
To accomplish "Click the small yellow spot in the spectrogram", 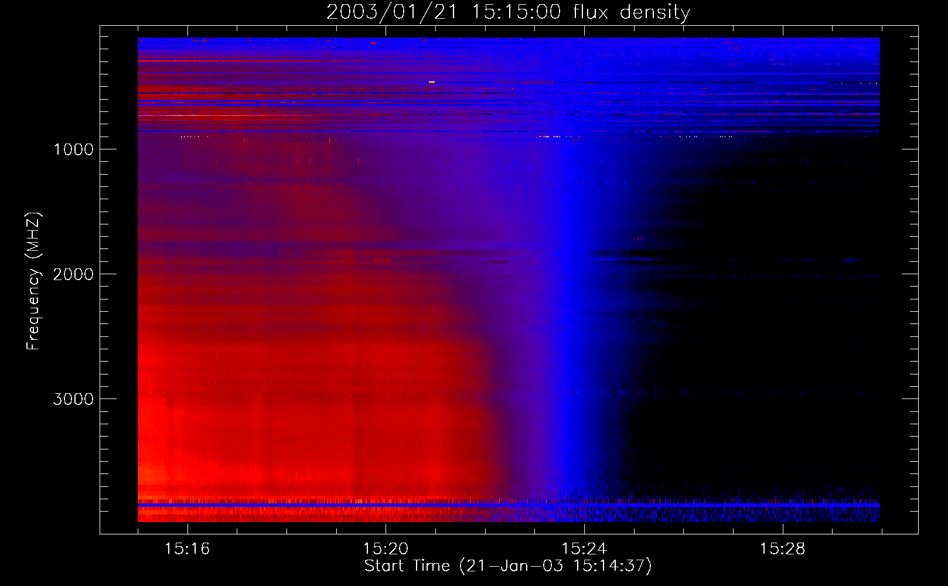I will point(432,82).
